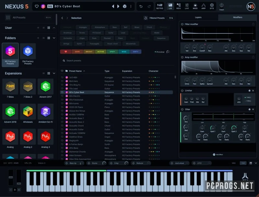Image resolution: width=259 pixels, height=197 pixels.
Task: Select the 2025 DX Piano preset
Action: pyautogui.click(x=117, y=107)
